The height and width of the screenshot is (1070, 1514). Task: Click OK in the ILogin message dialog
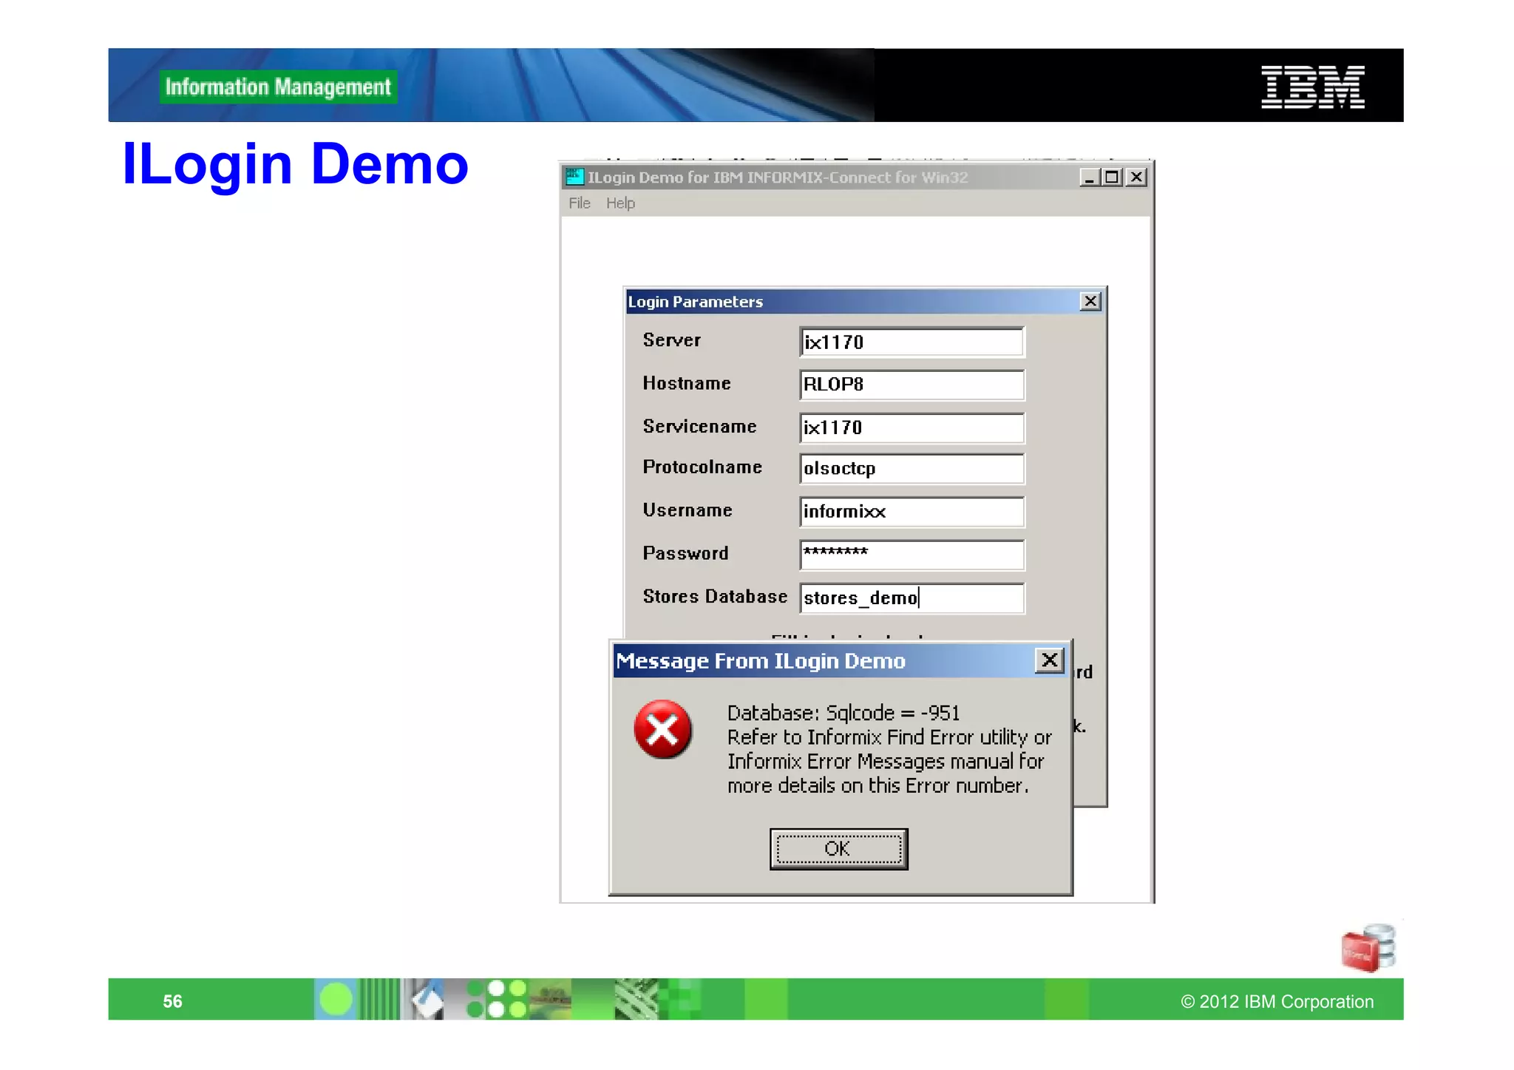click(x=838, y=849)
